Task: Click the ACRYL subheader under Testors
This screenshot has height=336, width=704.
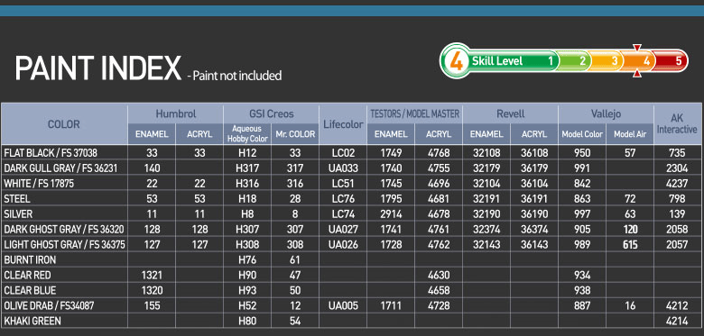Action: tap(439, 134)
